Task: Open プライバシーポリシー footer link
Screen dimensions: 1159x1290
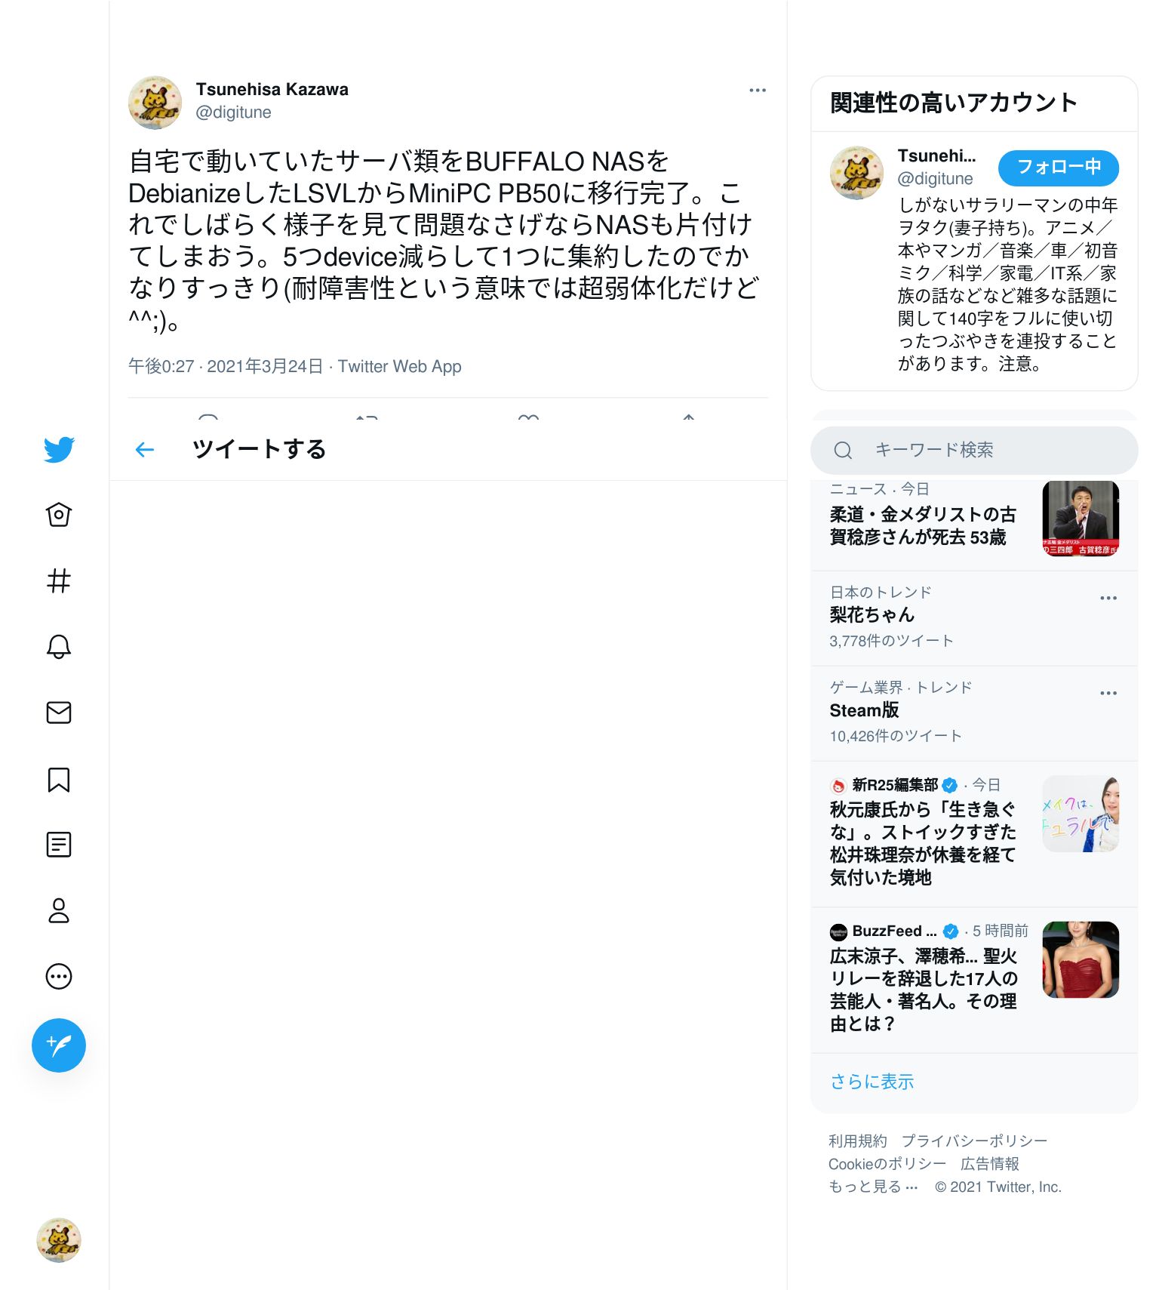Action: click(975, 1141)
